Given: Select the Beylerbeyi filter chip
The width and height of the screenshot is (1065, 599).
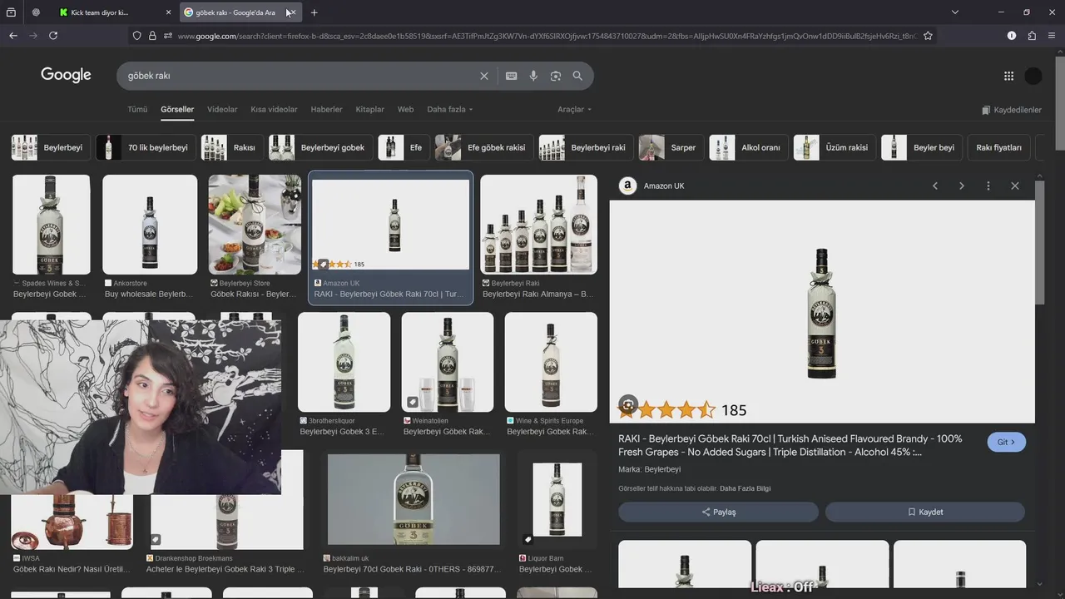Looking at the screenshot, I should pyautogui.click(x=51, y=147).
